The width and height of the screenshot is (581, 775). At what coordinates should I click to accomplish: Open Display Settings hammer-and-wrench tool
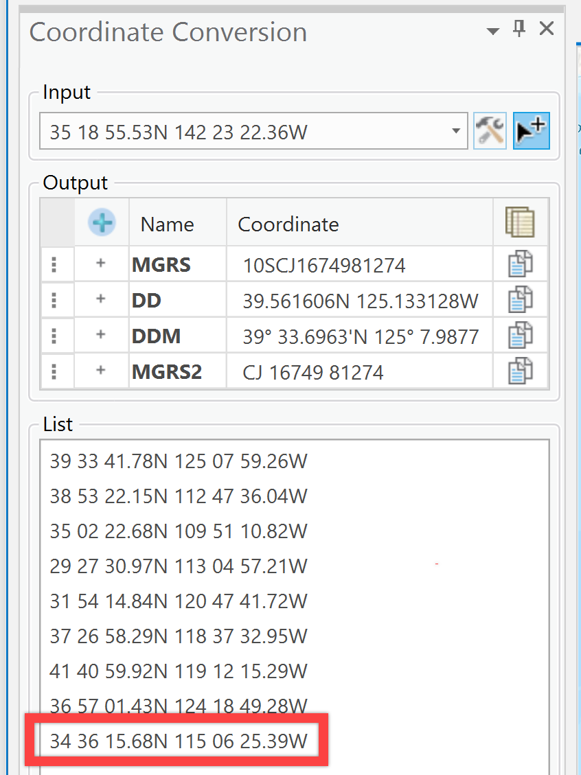point(490,131)
